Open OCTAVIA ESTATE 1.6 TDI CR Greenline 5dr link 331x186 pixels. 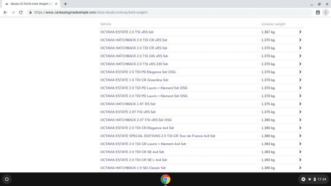tap(134, 80)
